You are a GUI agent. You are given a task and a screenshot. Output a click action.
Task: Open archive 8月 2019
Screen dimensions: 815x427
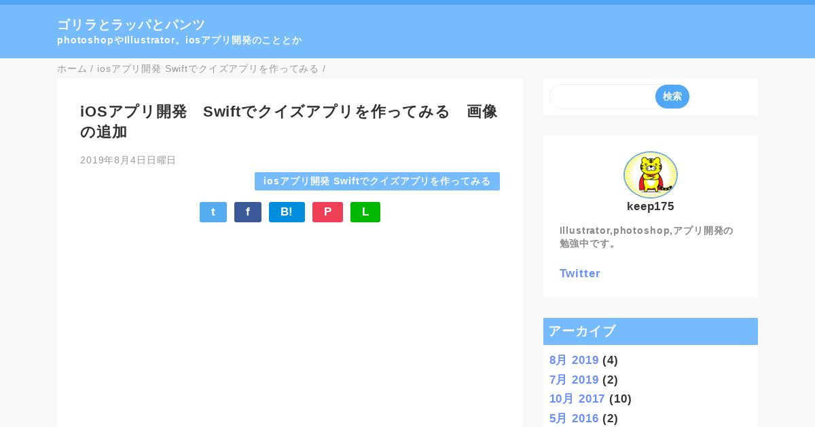click(x=574, y=360)
